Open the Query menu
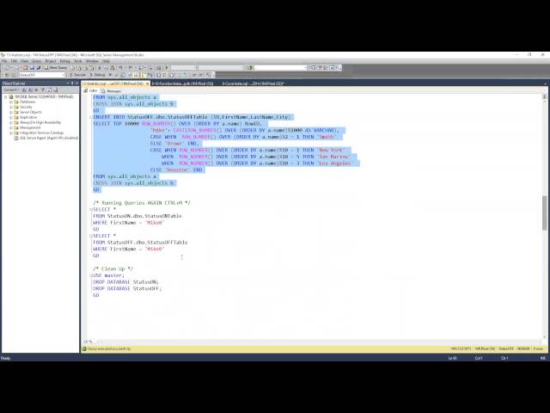Viewport: 550px width, 413px height. pyautogui.click(x=36, y=61)
